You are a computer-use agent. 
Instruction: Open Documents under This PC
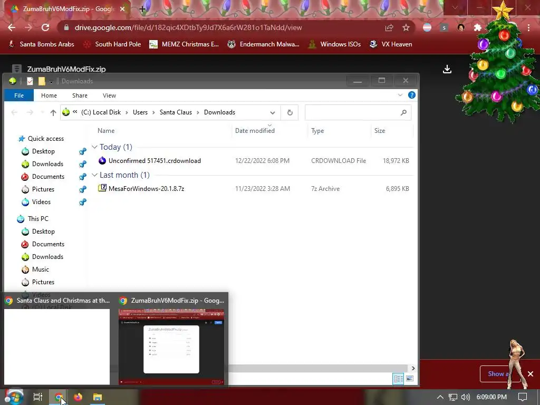pos(43,244)
